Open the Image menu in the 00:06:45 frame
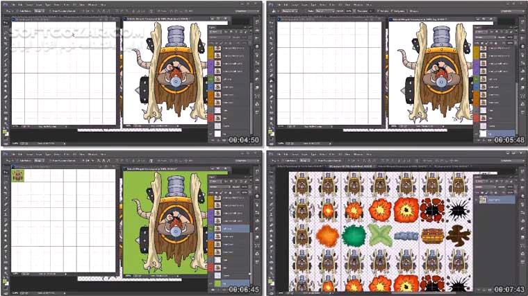This screenshot has height=296, width=528. click(x=30, y=155)
